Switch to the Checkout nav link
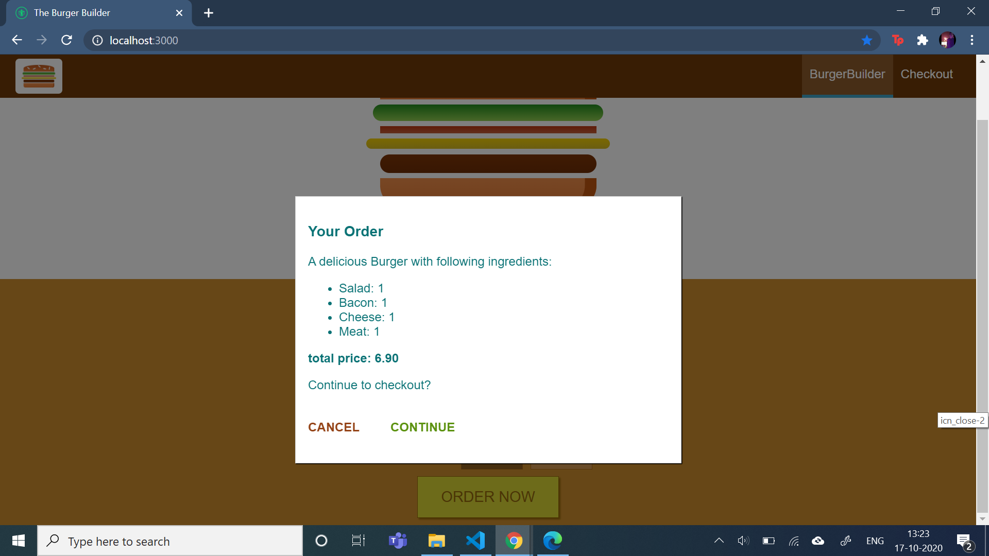 point(926,74)
